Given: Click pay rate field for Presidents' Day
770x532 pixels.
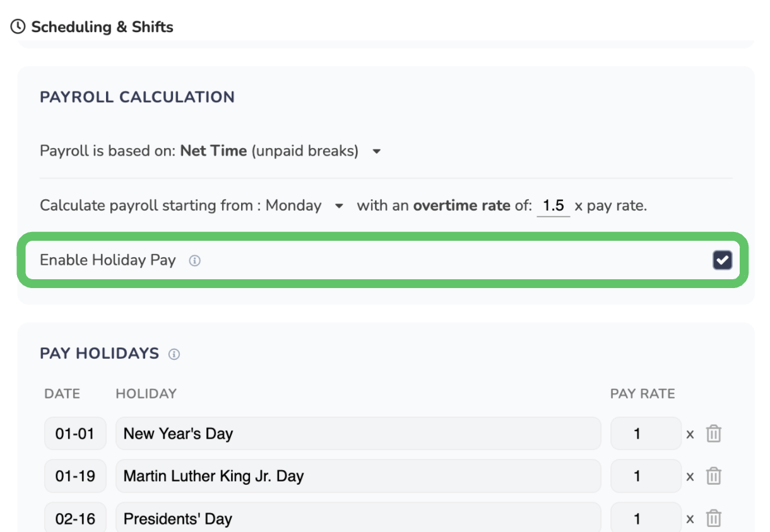Looking at the screenshot, I should pyautogui.click(x=645, y=518).
